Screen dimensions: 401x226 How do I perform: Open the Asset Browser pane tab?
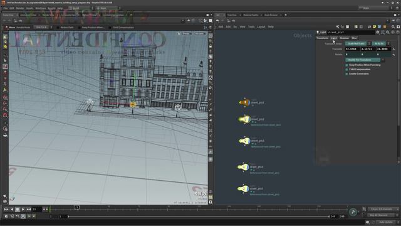[x=271, y=15]
